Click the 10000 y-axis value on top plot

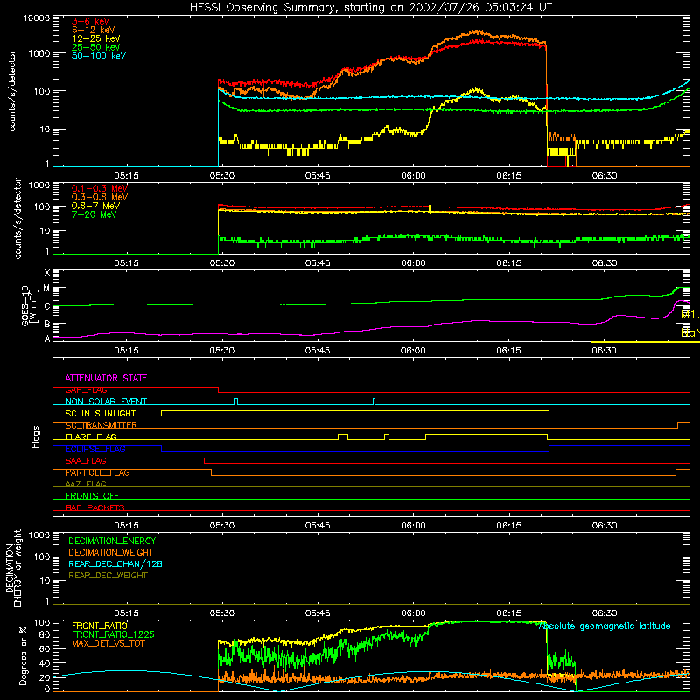[x=37, y=18]
